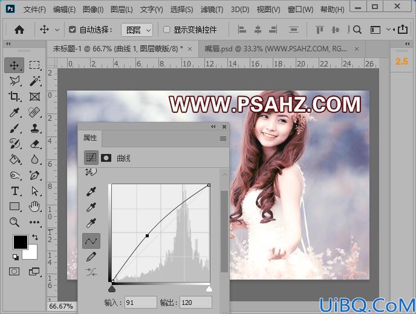Viewport: 416px width, 314px height.
Task: Select the Eraser tool
Action: [34, 144]
